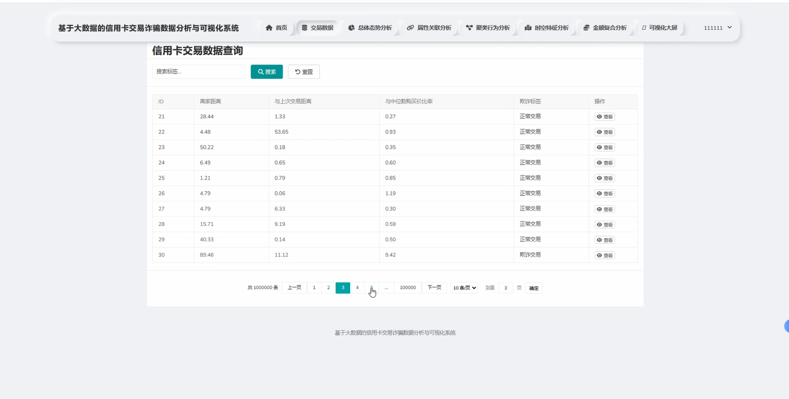
Task: Click the 正常交易 label in row 21
Action: [x=530, y=116]
